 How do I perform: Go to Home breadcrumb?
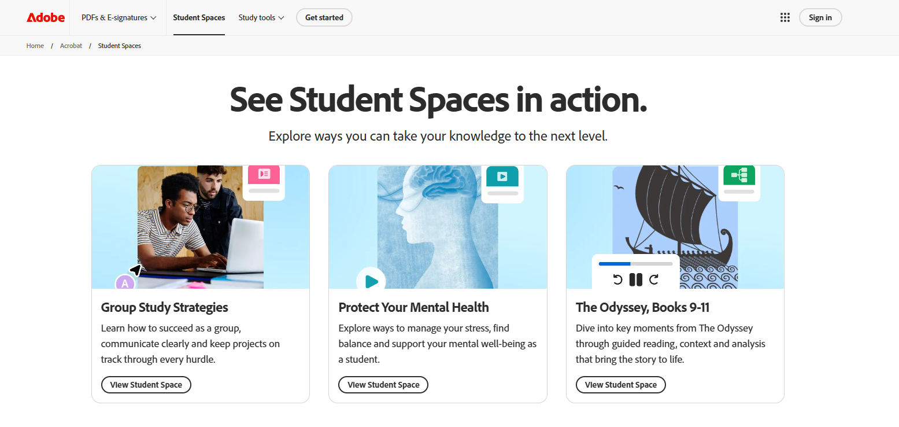(35, 46)
